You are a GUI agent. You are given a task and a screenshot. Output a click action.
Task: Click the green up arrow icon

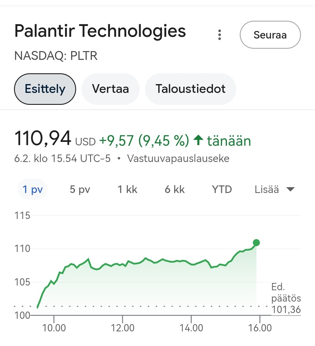click(198, 140)
